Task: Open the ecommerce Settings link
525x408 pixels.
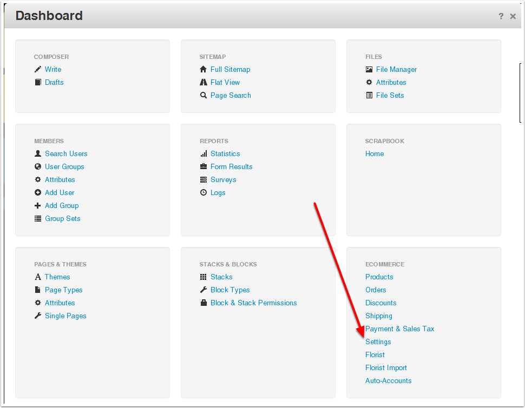Action: pos(378,342)
